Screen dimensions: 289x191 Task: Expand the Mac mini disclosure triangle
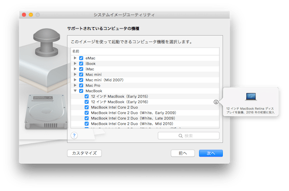(x=75, y=75)
